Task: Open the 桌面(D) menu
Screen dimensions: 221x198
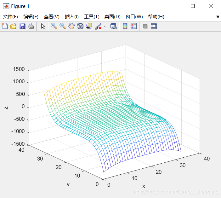Action: [112, 17]
